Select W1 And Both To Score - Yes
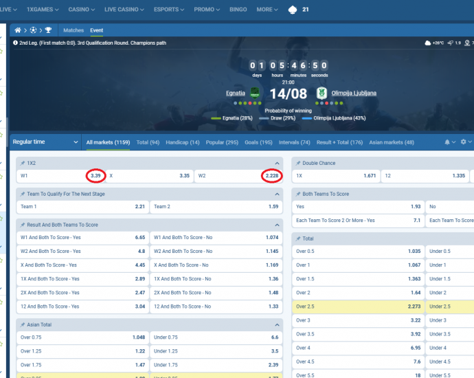The image size is (474, 378). [82, 237]
